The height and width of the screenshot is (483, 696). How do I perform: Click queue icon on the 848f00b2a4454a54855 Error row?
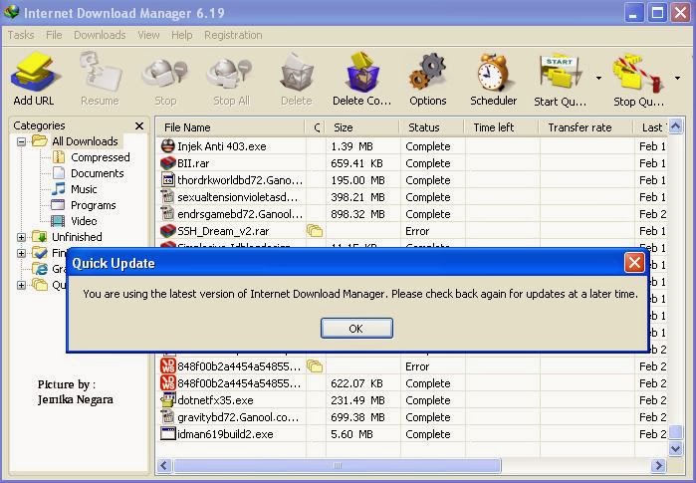point(315,366)
